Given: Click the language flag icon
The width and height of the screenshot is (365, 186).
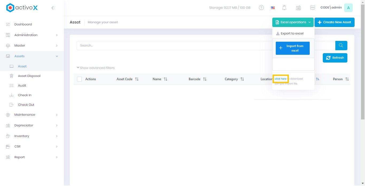Looking at the screenshot, I should [x=273, y=8].
